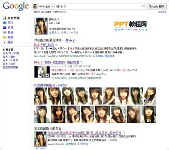The height and width of the screenshot is (150, 169).
Task: Click the newspaper icon beside 新闻
Action: coord(5,32)
